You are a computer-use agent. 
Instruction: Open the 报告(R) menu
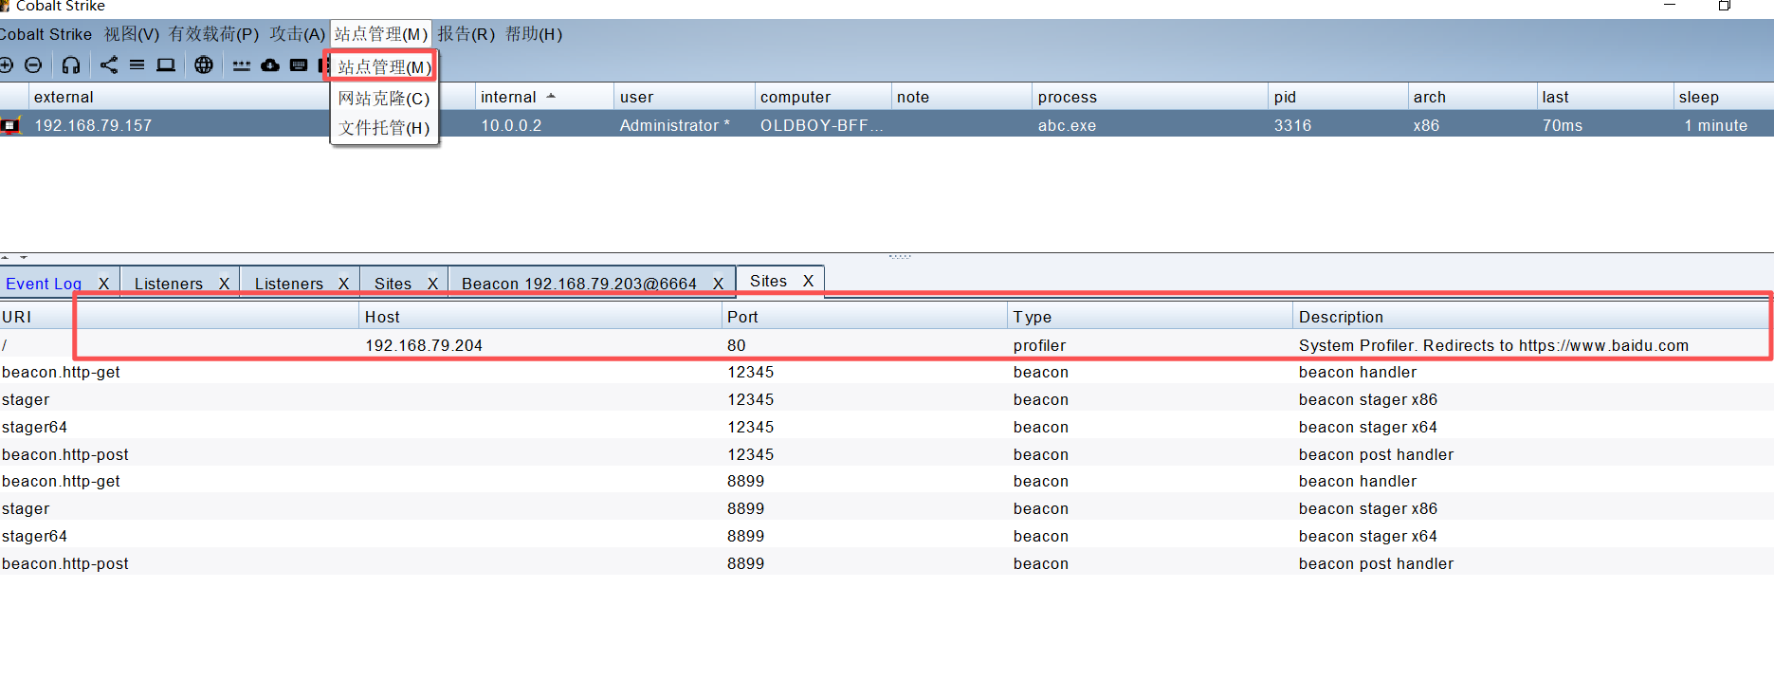click(x=466, y=34)
